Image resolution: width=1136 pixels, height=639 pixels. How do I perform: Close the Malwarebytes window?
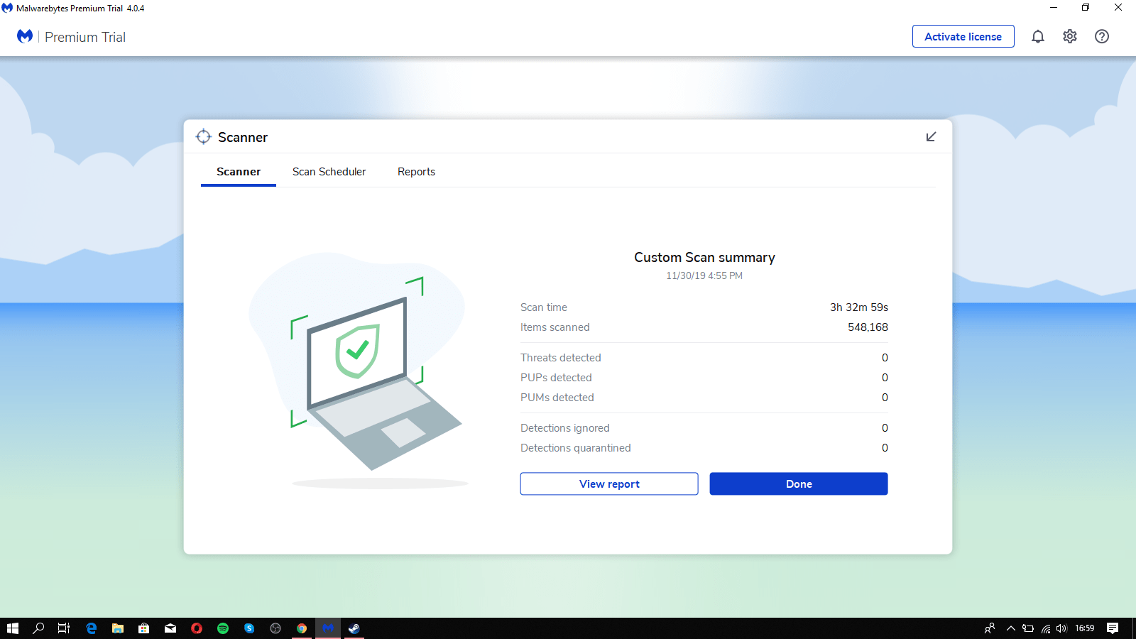pos(1118,8)
